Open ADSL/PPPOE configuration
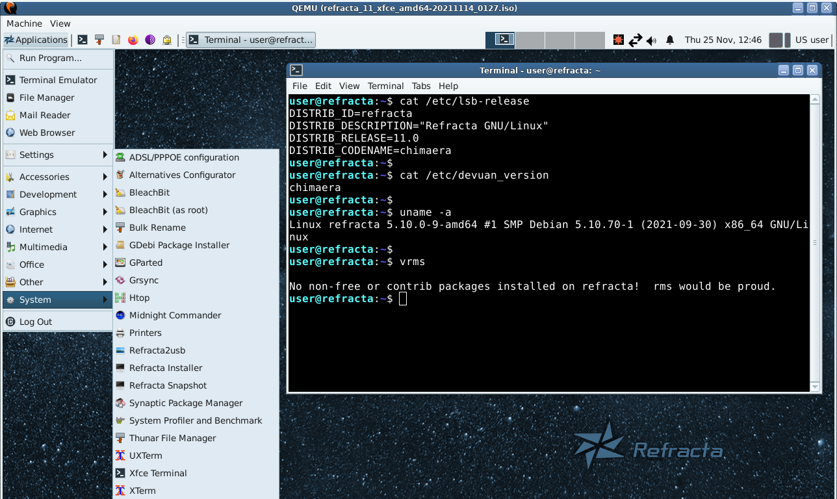This screenshot has height=499, width=837. [x=196, y=157]
